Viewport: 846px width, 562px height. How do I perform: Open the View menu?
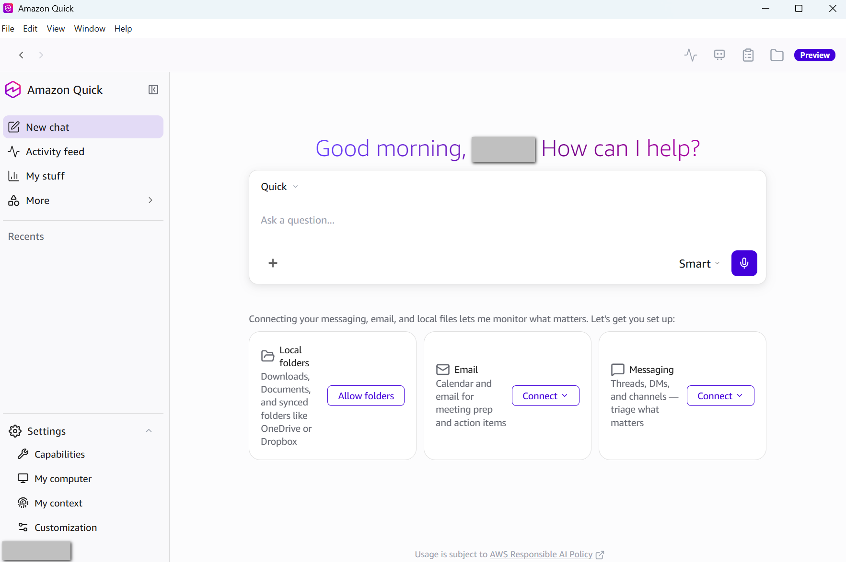[x=56, y=29]
